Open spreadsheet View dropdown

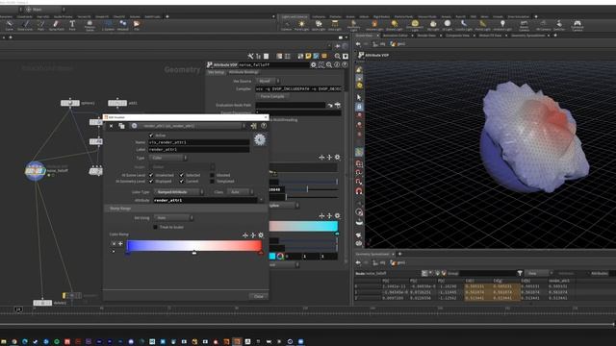click(x=540, y=273)
